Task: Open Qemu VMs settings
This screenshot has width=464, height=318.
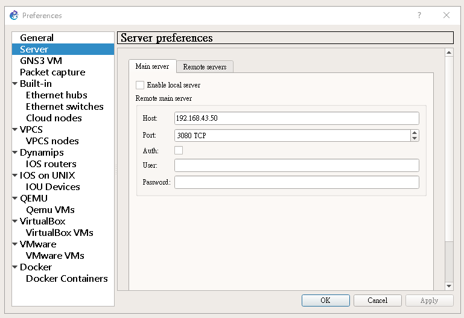Action: tap(63, 210)
